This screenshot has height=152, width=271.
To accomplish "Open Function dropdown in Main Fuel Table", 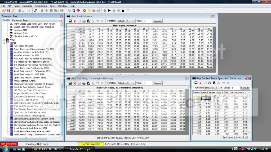I will tap(126, 83).
